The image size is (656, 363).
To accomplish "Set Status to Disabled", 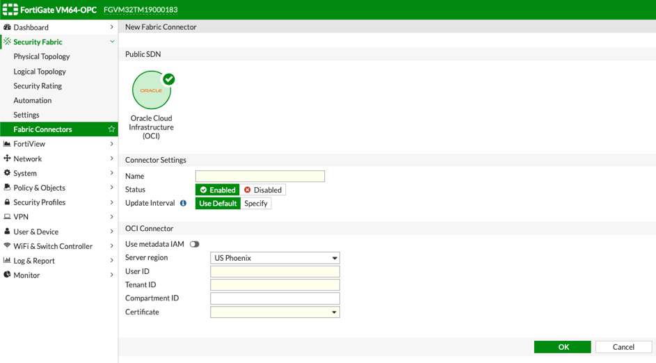I will (263, 190).
